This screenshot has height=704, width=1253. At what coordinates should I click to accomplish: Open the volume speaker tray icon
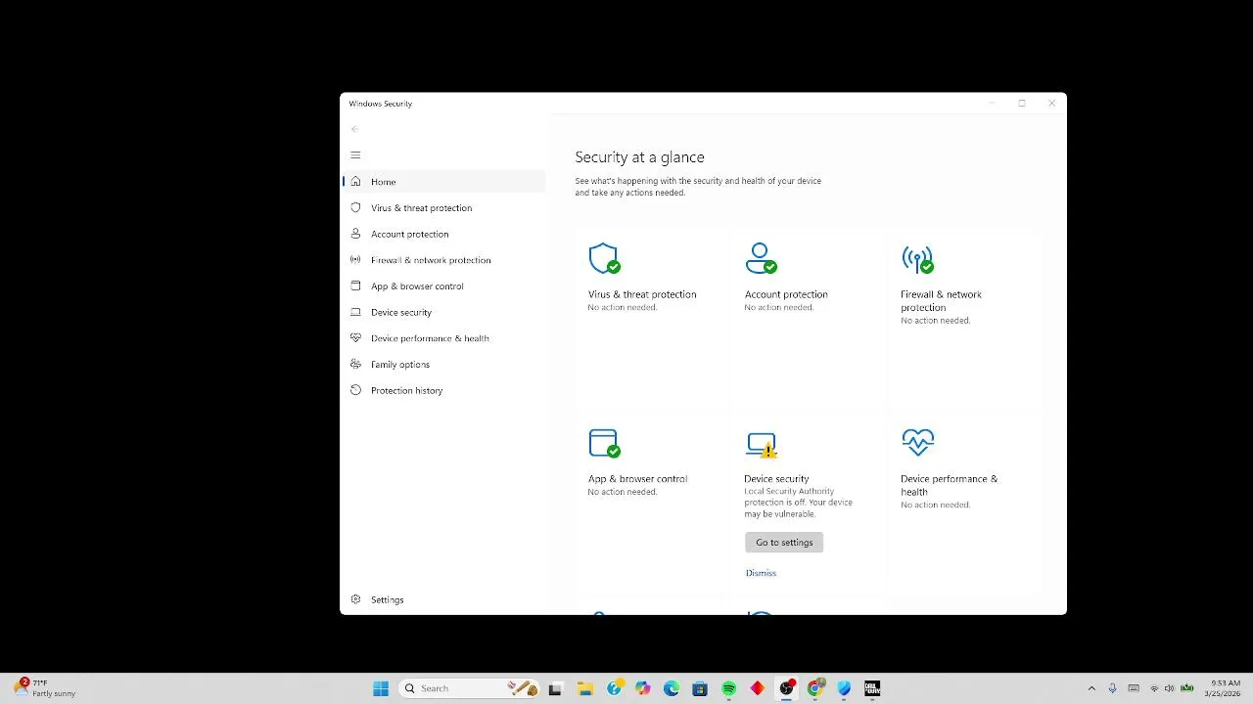tap(1169, 688)
